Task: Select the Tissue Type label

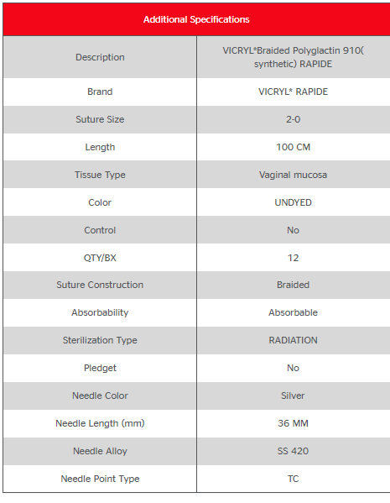Action: [x=100, y=175]
